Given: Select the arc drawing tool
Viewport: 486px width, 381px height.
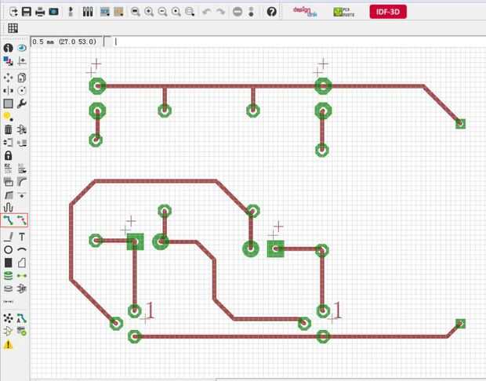Looking at the screenshot, I should pyautogui.click(x=22, y=249).
